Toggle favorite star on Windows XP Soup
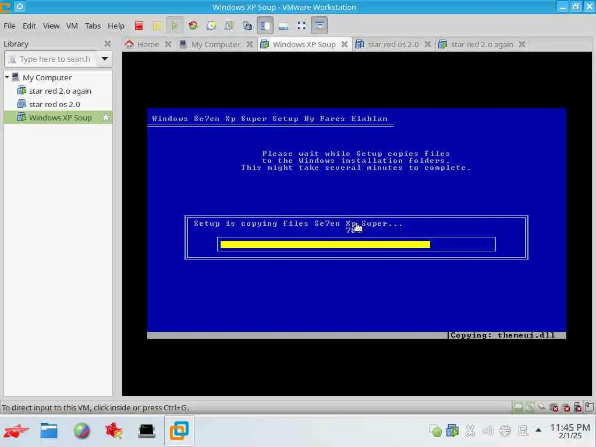This screenshot has width=596, height=447. point(106,118)
